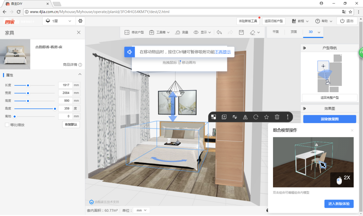Click the 渲染效果图 render button
The image size is (363, 216).
(x=330, y=119)
